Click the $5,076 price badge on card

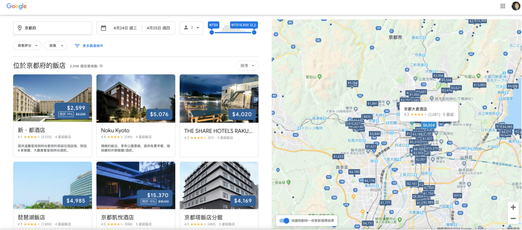[x=159, y=115]
